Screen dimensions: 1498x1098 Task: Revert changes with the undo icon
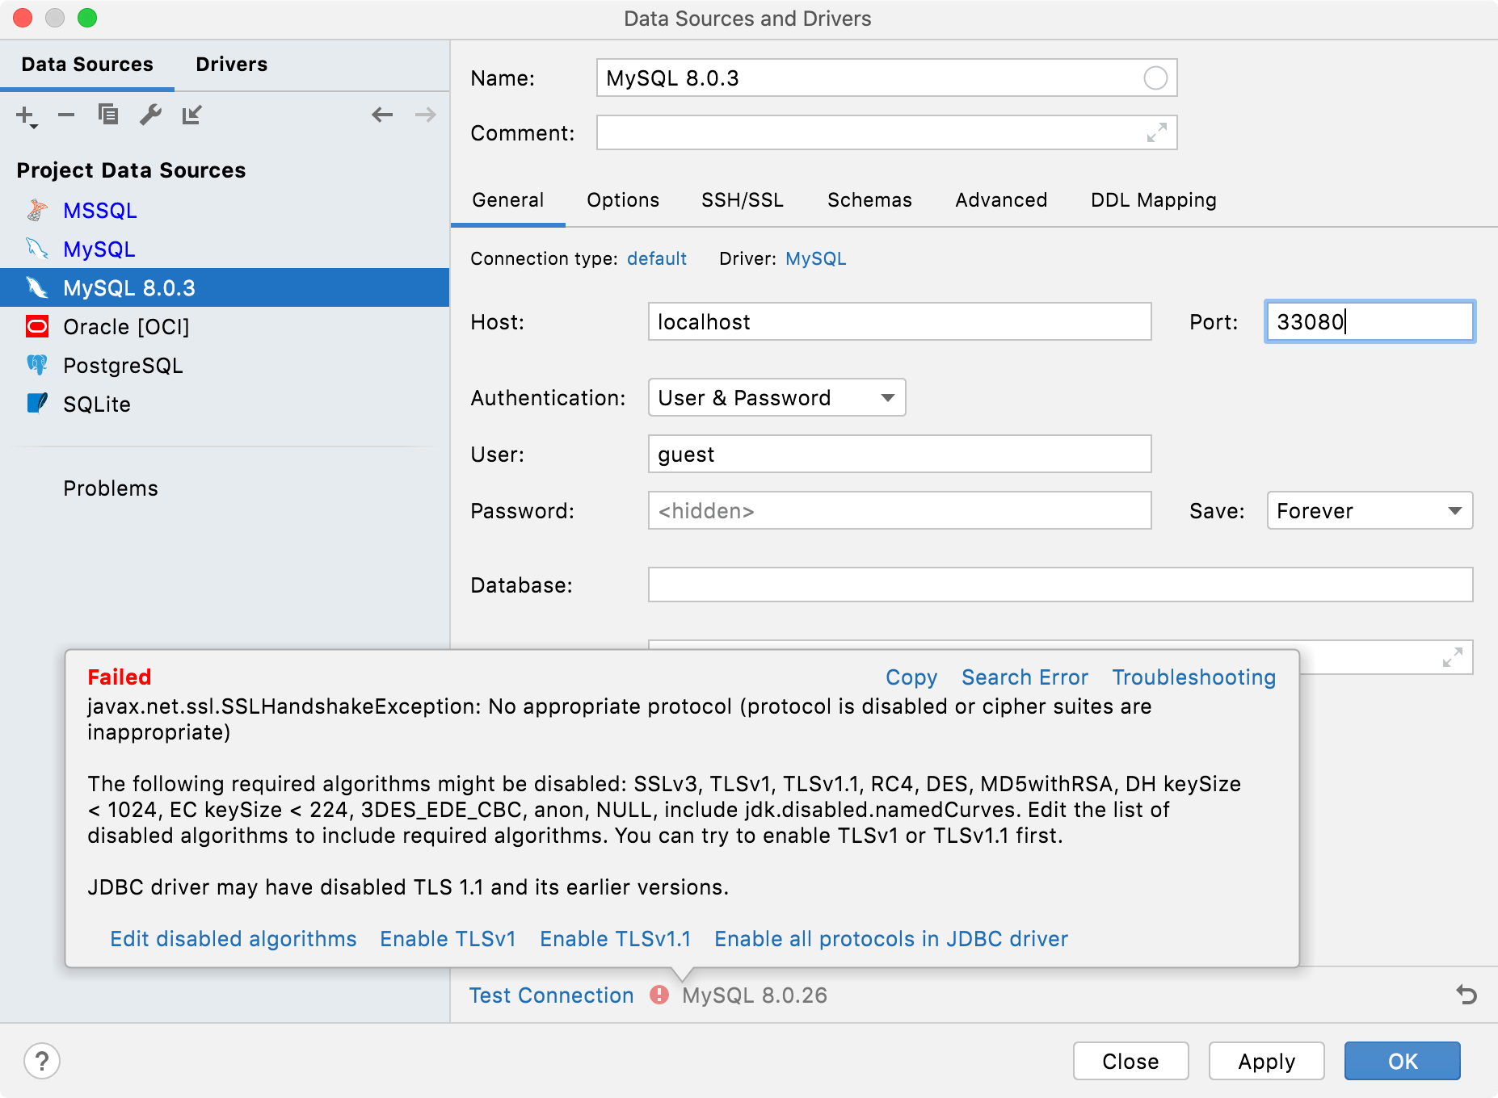pyautogui.click(x=1466, y=995)
